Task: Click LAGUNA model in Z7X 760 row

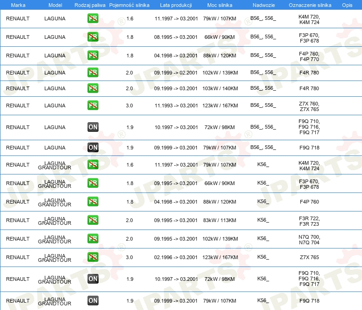Action: [x=55, y=105]
